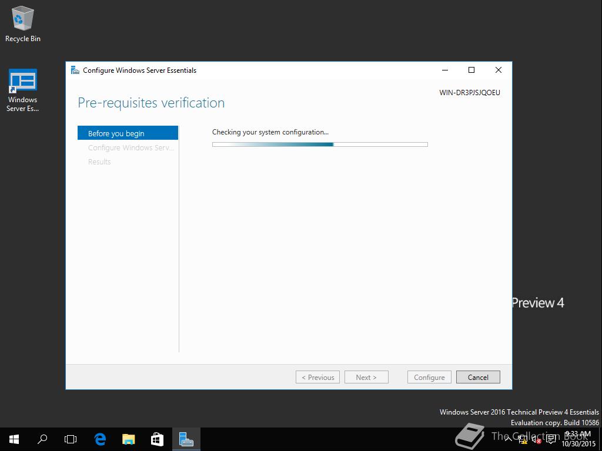Open Task View on the taskbar
Screen dimensions: 602x451
click(x=71, y=439)
